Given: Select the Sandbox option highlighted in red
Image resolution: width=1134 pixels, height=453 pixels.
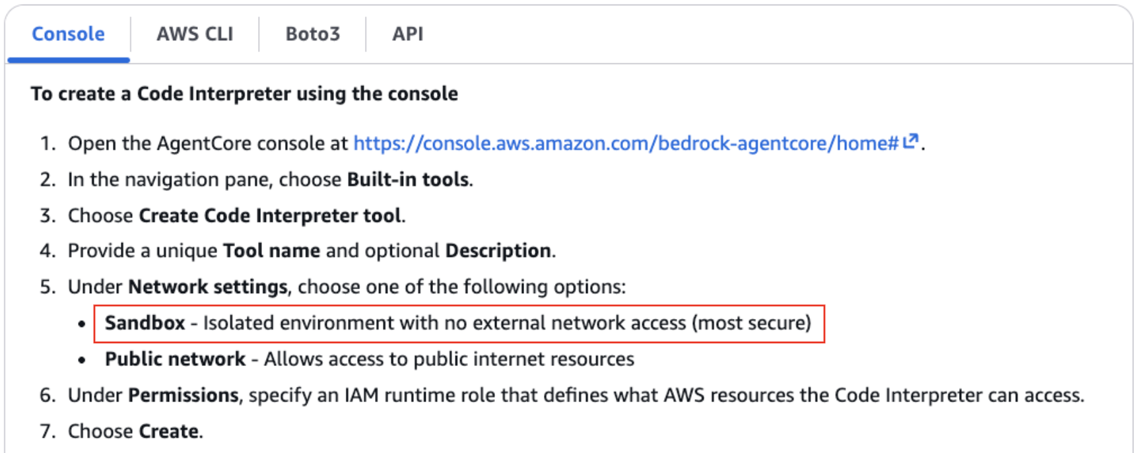Looking at the screenshot, I should [145, 323].
